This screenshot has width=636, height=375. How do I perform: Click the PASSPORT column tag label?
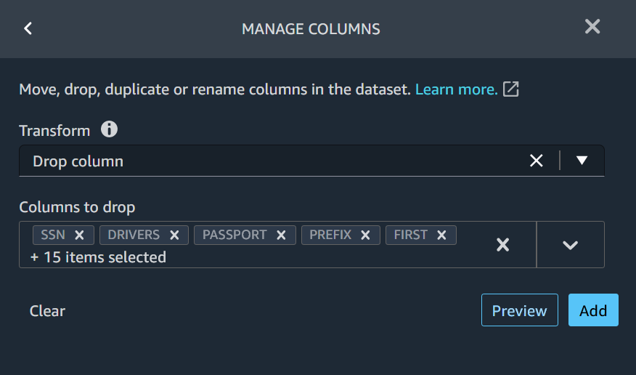pyautogui.click(x=235, y=235)
